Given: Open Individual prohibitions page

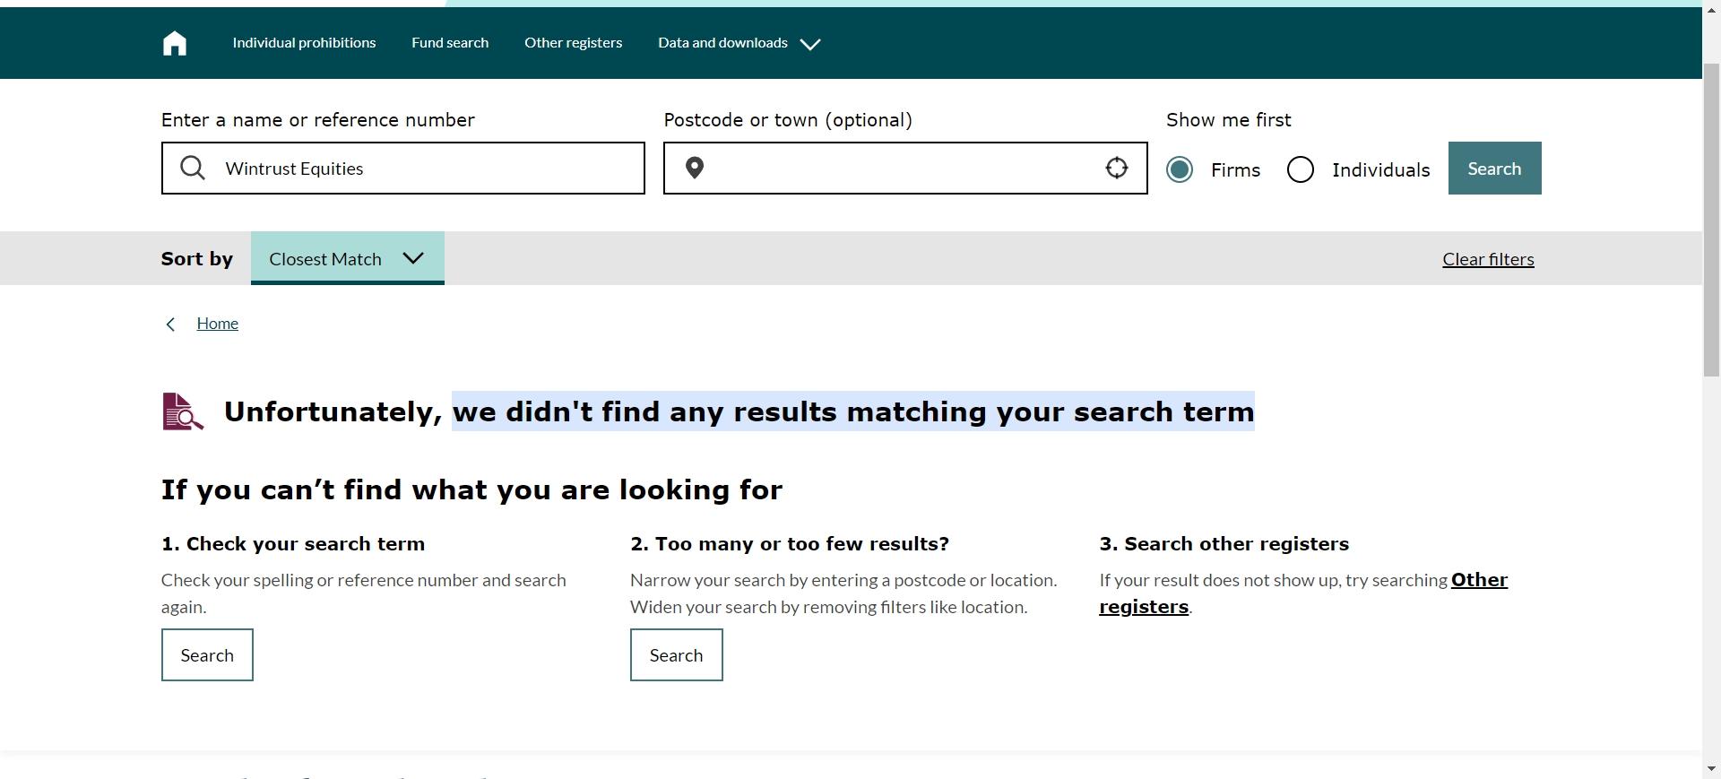Looking at the screenshot, I should pyautogui.click(x=304, y=43).
